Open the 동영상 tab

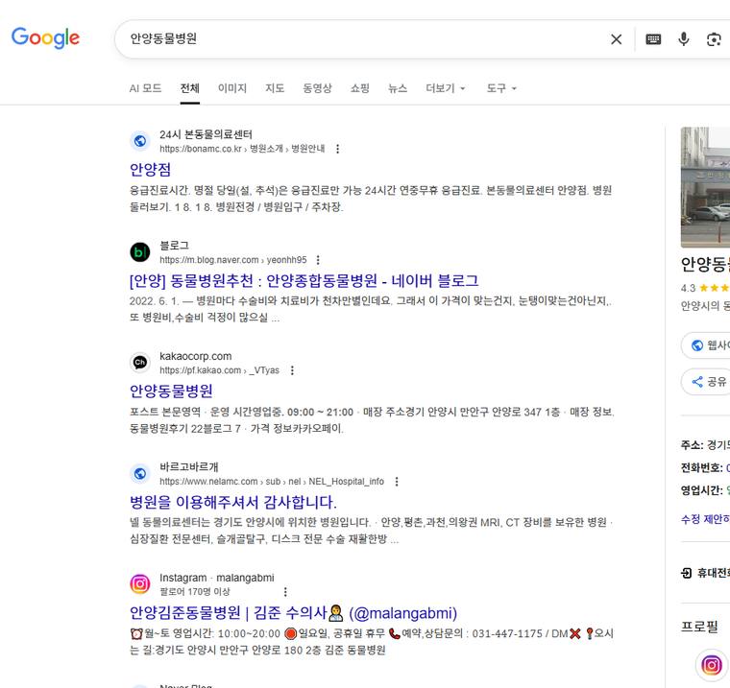point(318,88)
